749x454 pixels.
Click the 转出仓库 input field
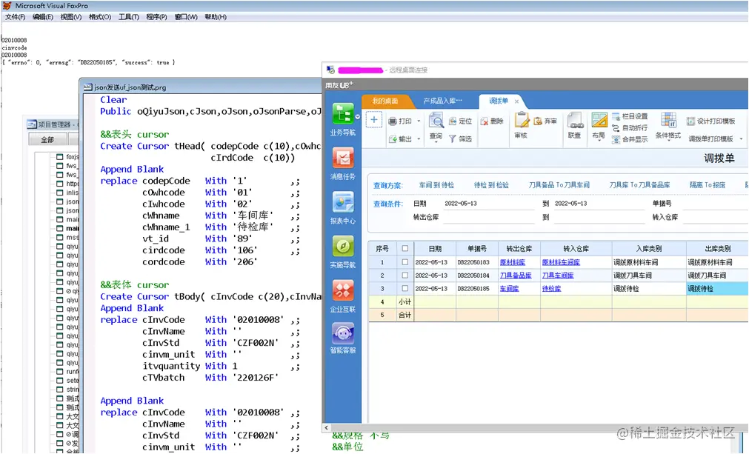coord(488,218)
